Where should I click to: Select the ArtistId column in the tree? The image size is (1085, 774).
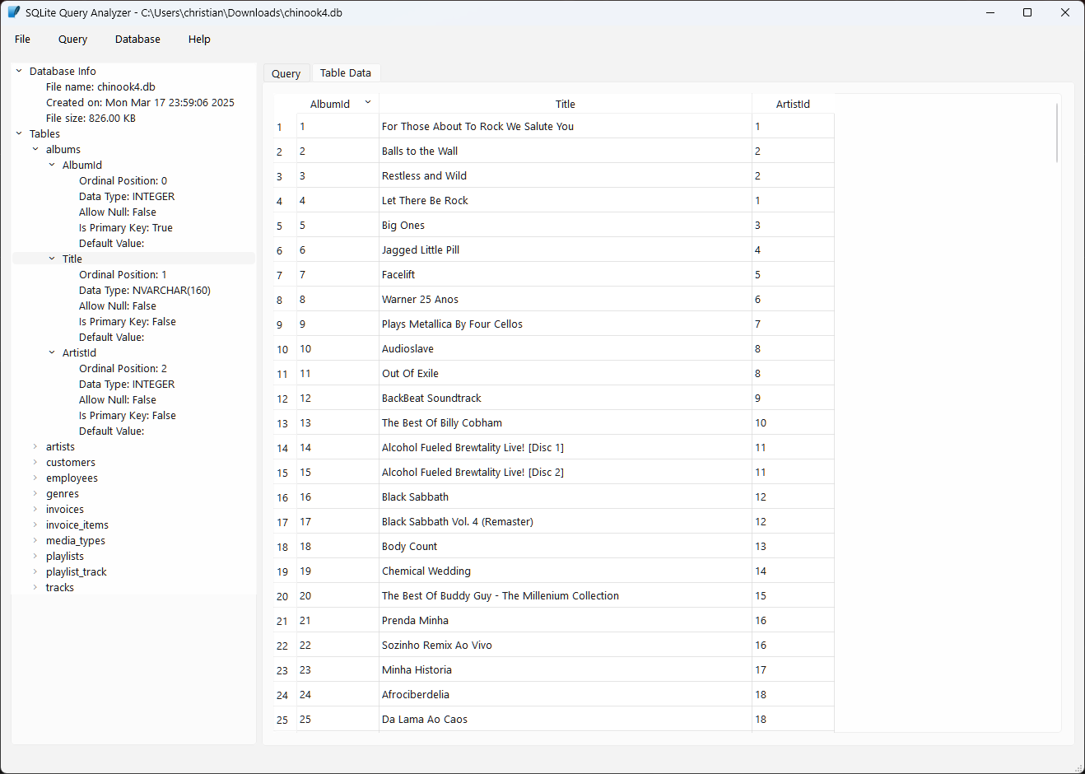79,352
